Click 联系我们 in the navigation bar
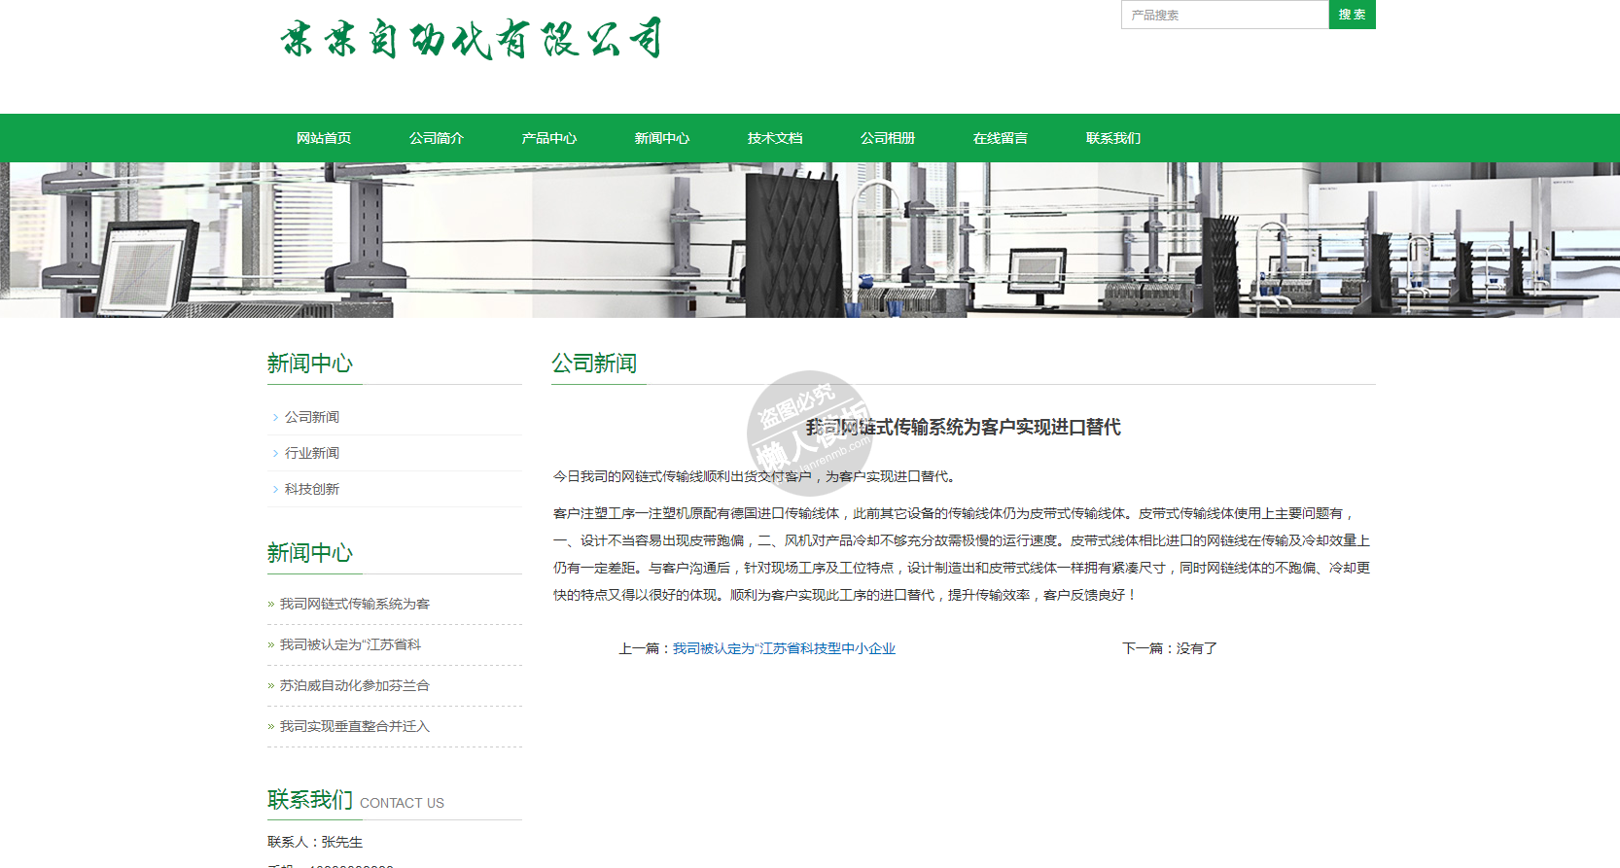 coord(1113,138)
